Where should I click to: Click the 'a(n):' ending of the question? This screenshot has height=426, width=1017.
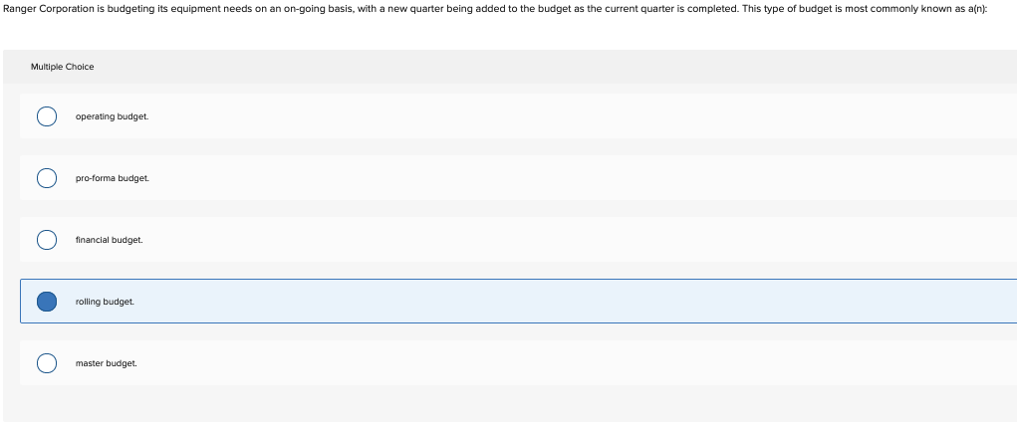point(977,11)
